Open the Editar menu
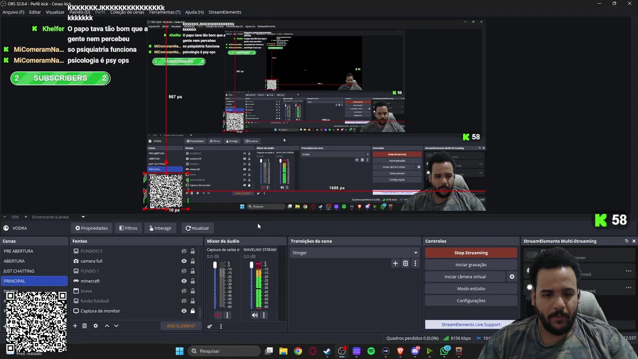Image resolution: width=638 pixels, height=359 pixels. pos(35,12)
